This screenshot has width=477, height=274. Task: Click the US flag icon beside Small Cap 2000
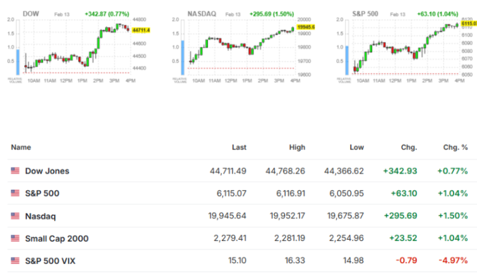[x=15, y=238]
